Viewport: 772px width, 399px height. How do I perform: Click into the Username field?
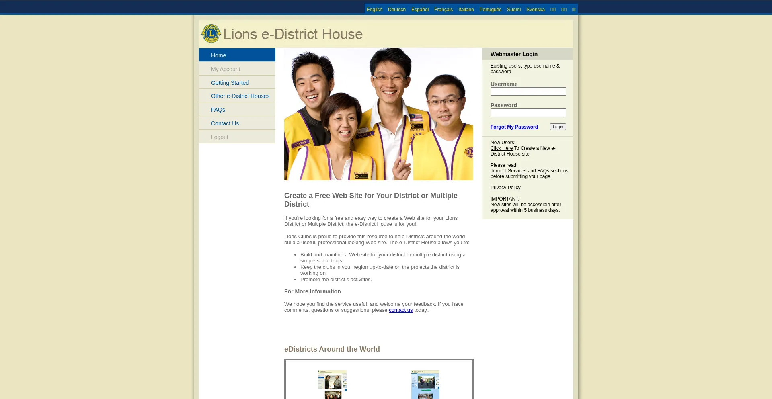(528, 92)
